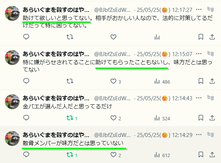The image size is (221, 163).
Task: Open @BJbfZsEdW handle on top tweet
Action: click(x=112, y=10)
